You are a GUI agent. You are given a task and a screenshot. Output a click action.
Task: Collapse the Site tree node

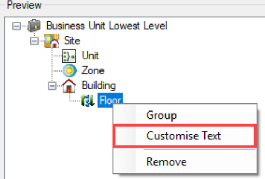click(x=34, y=41)
